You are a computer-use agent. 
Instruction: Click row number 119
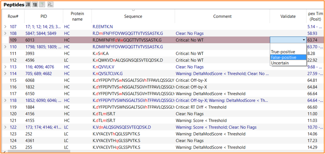(x=13, y=107)
